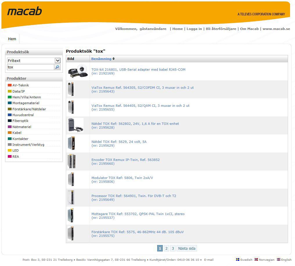Open Nätdel TOX Ref: 5629 product

119,142
